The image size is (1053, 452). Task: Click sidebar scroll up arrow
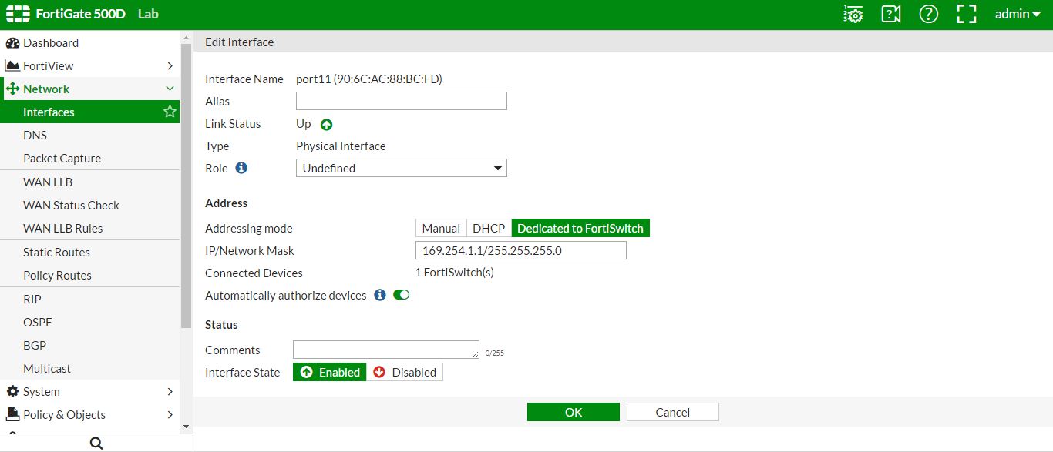186,36
